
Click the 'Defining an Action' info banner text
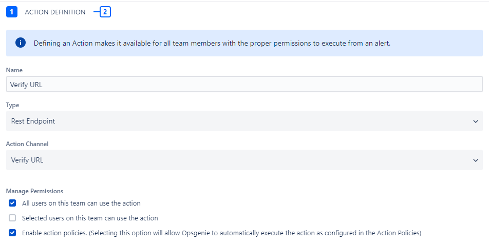[212, 43]
